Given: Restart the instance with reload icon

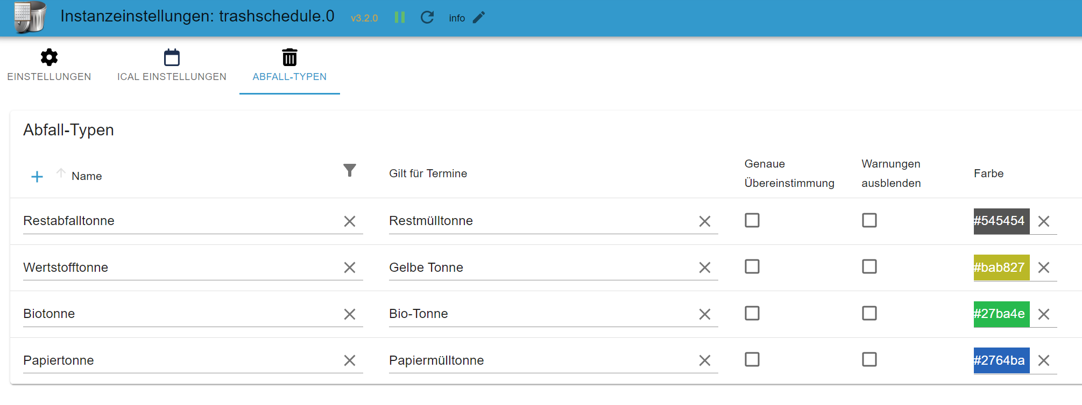Looking at the screenshot, I should [427, 18].
